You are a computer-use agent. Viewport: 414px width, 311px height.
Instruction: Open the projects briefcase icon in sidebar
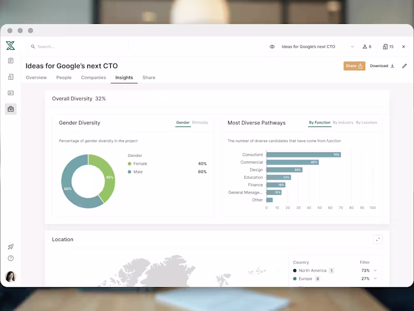pos(10,109)
